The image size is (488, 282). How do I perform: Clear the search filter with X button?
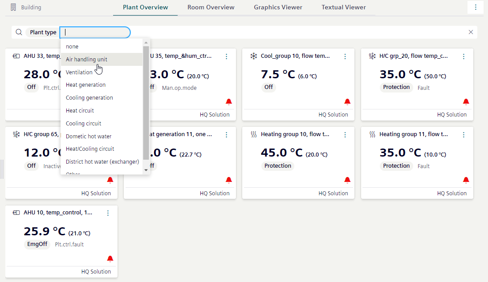[471, 32]
